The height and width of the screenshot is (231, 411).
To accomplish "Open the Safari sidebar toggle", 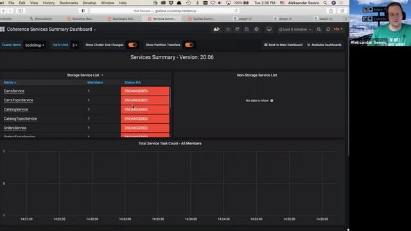I will (21, 11).
